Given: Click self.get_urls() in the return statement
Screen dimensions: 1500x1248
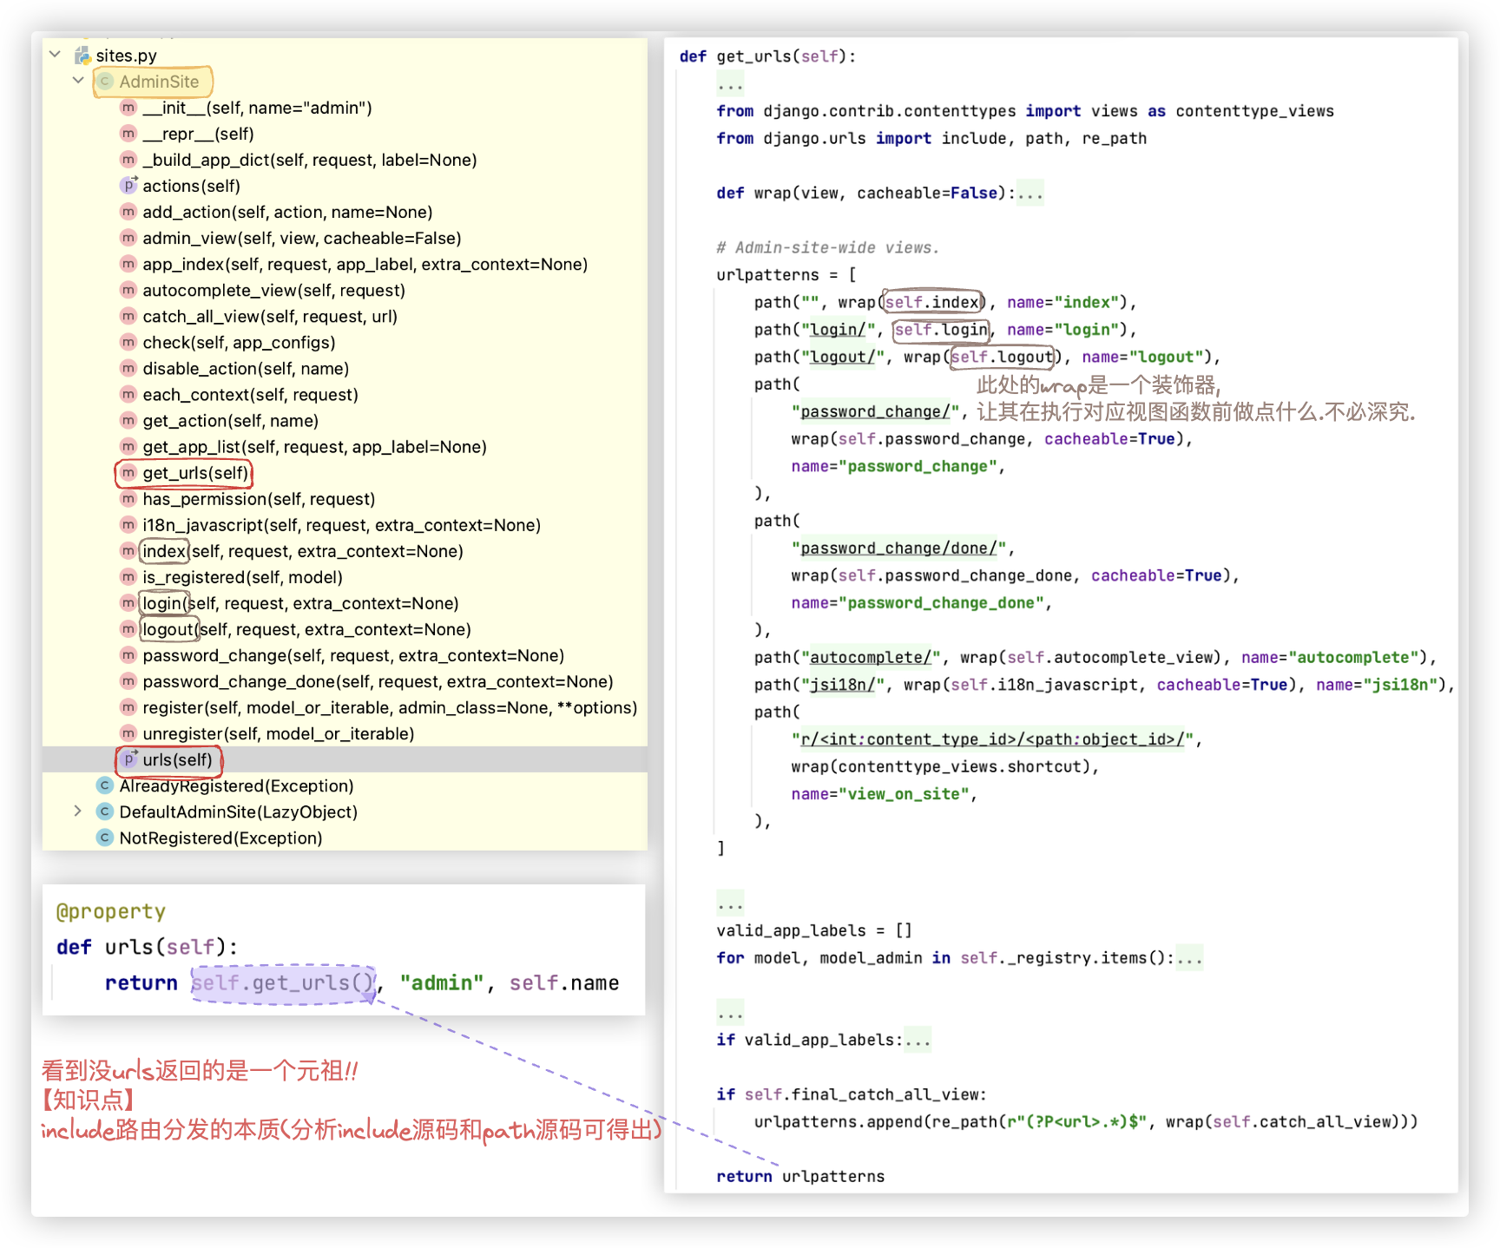Looking at the screenshot, I should pyautogui.click(x=283, y=983).
